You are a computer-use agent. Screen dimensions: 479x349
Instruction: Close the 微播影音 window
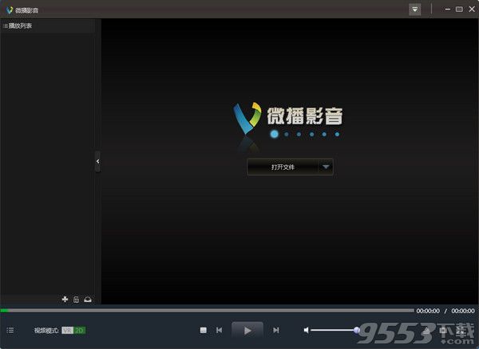tap(472, 9)
